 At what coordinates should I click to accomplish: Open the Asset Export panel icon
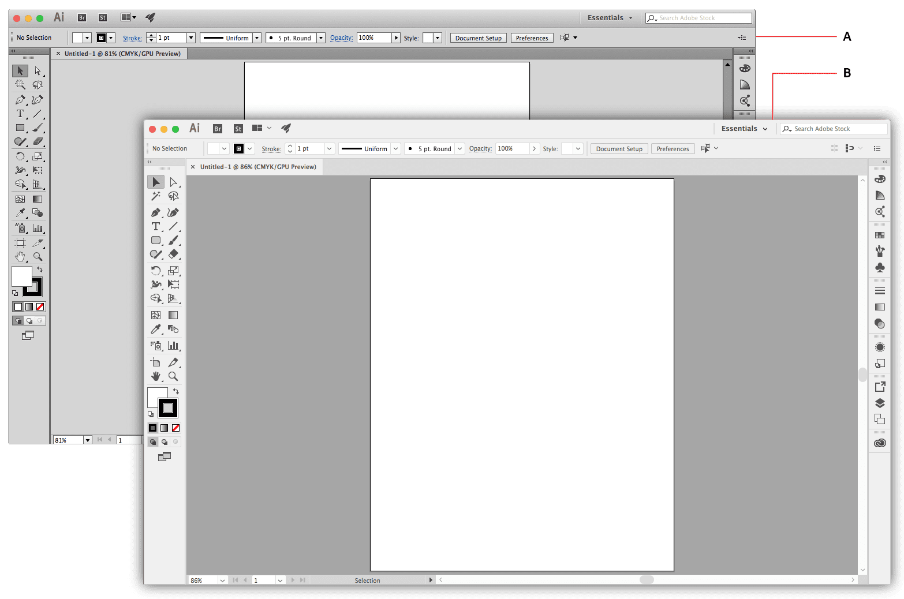(x=880, y=387)
